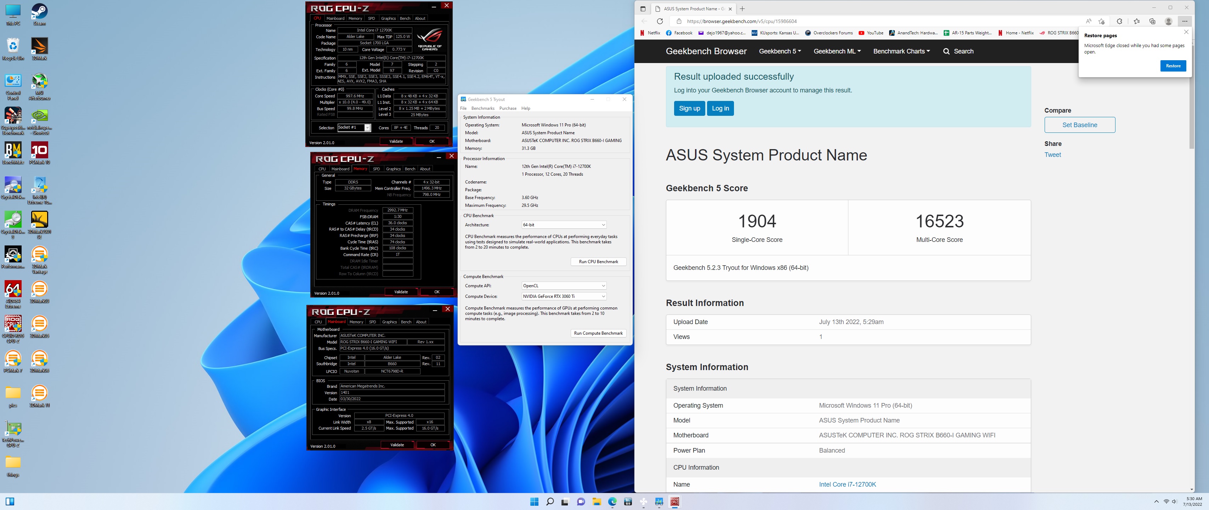This screenshot has width=1209, height=510.
Task: Open Task View on the taskbar
Action: (x=565, y=501)
